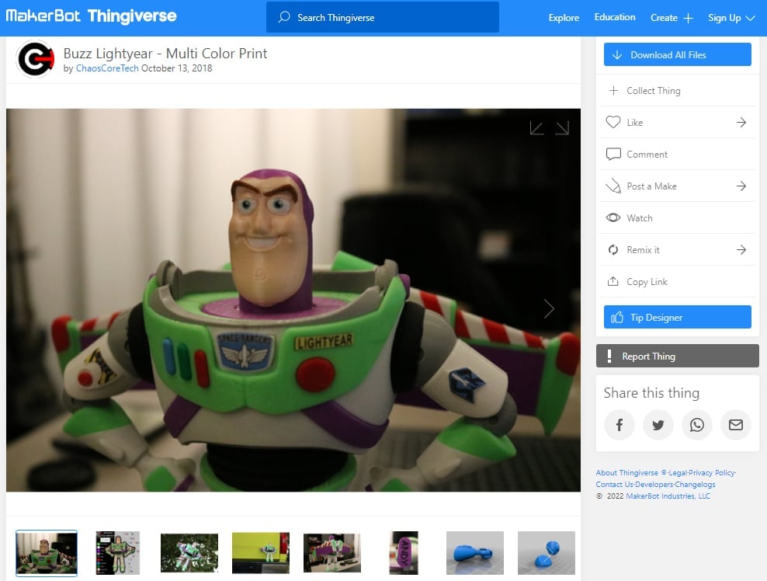The width and height of the screenshot is (767, 581).
Task: Click the MakerBot Thingiverse logo
Action: click(x=91, y=16)
